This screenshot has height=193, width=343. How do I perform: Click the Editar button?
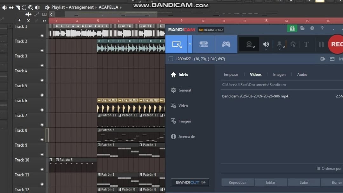[x=271, y=183]
